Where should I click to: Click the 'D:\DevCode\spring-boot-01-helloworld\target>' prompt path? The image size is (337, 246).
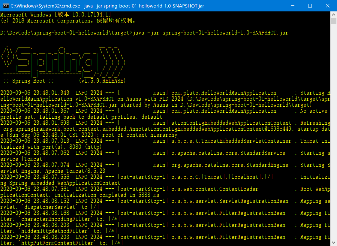[66, 33]
